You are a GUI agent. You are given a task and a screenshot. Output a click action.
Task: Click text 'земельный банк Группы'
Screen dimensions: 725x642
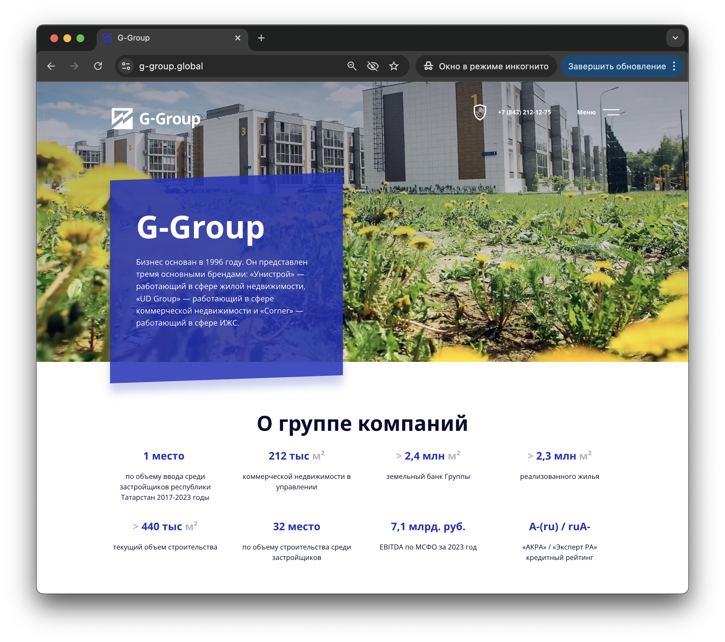[x=428, y=477]
